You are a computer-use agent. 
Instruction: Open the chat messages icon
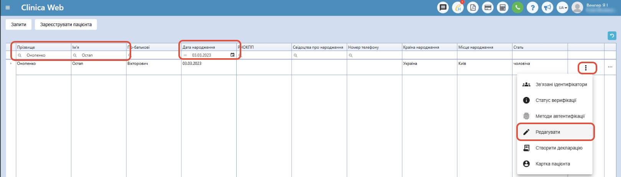pos(443,8)
